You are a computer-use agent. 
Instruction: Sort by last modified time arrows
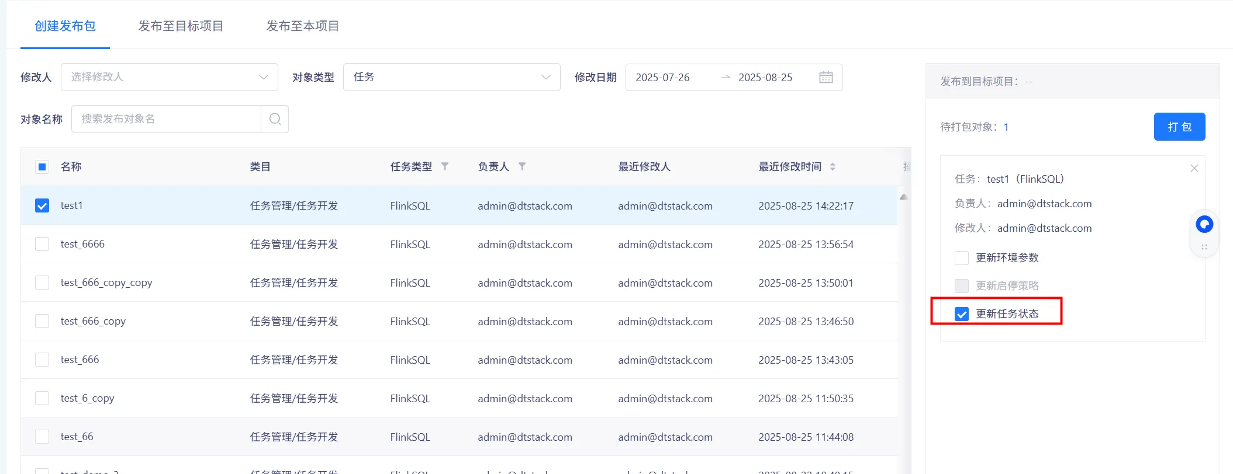pyautogui.click(x=833, y=167)
